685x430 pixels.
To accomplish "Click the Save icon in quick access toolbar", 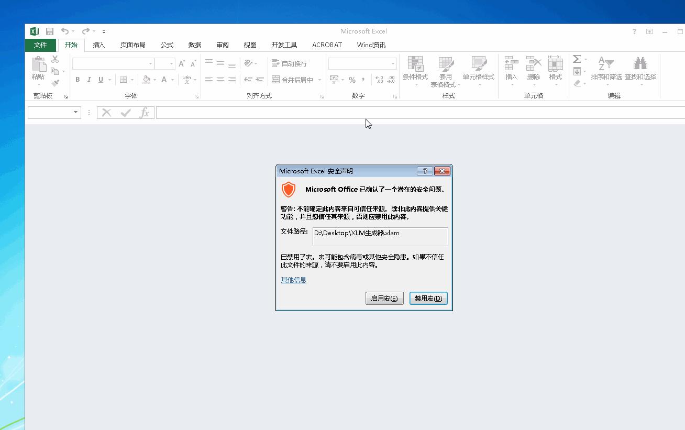I will (50, 31).
